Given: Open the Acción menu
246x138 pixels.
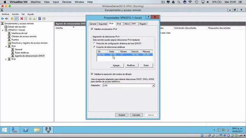Looking at the screenshot, I should tap(15, 14).
